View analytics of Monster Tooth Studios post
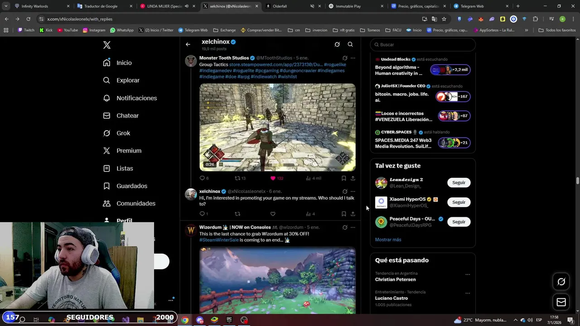 tap(313, 178)
